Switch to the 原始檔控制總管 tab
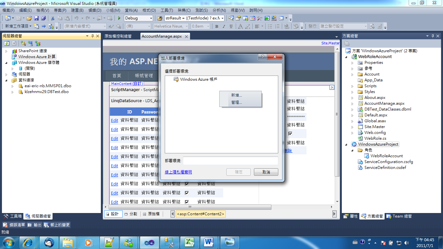 coord(118,36)
